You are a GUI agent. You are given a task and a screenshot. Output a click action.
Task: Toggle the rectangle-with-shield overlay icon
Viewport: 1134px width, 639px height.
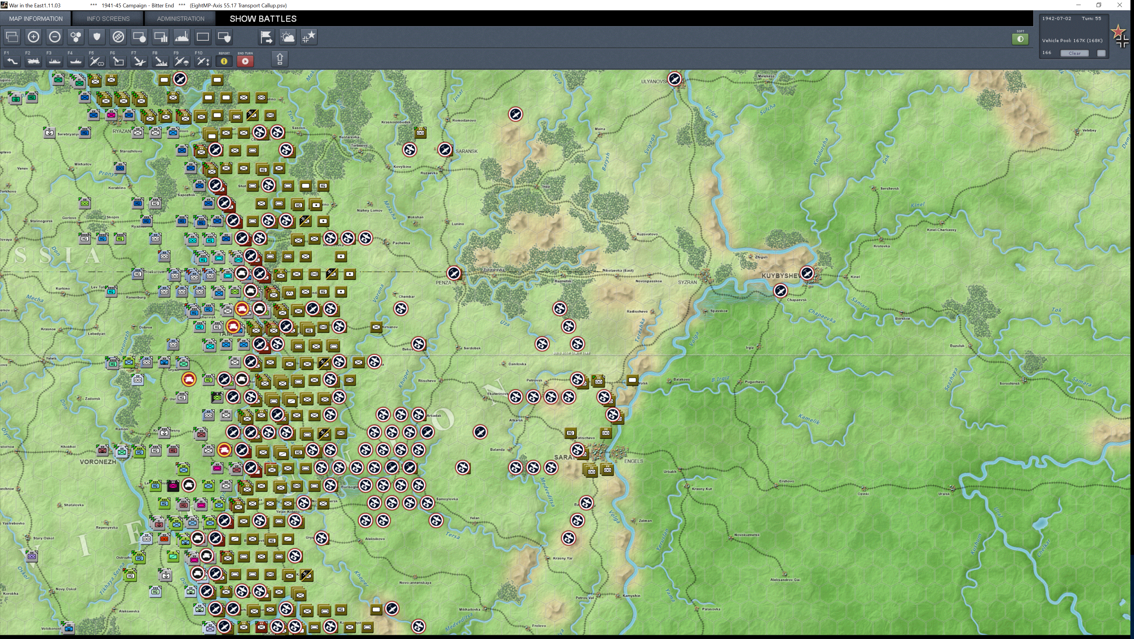(x=224, y=37)
